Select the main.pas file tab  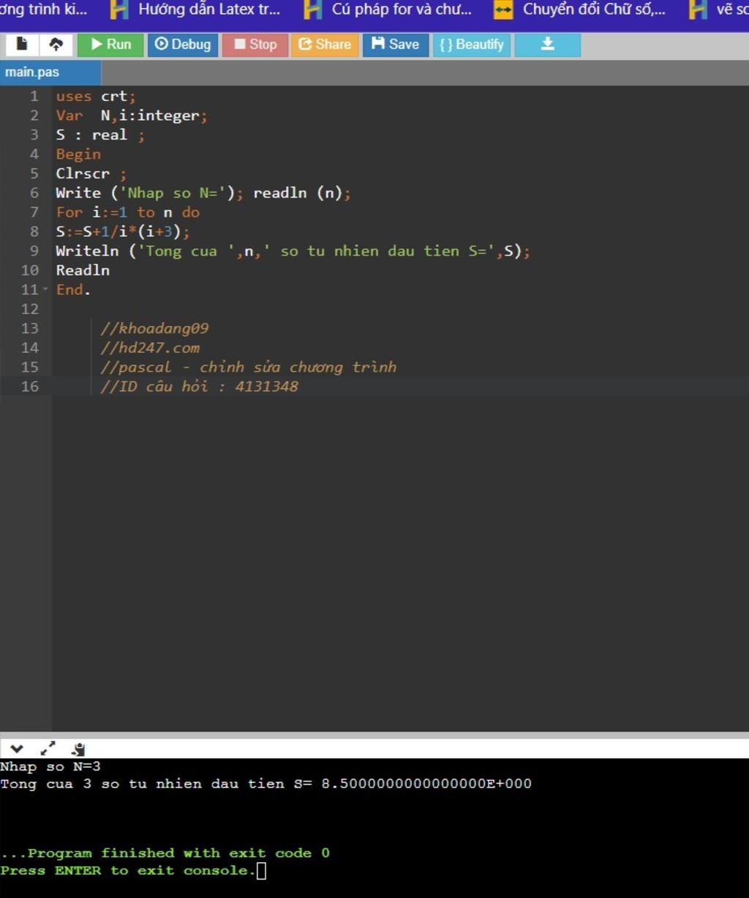click(x=50, y=72)
